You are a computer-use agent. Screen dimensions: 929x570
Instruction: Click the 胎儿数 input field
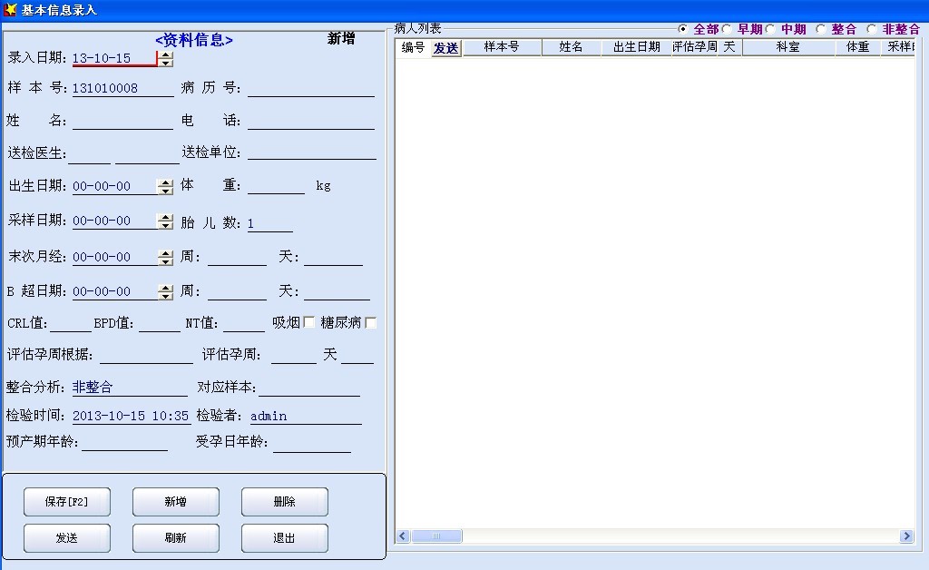270,223
